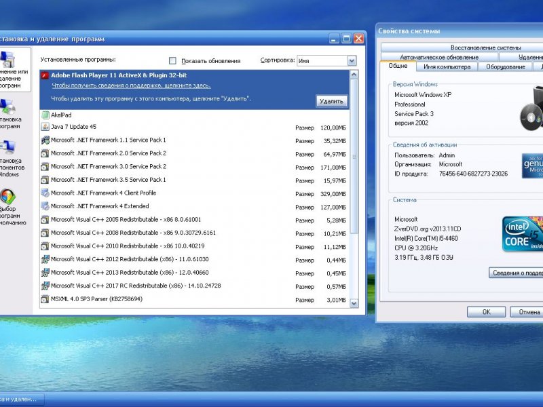Image resolution: width=543 pixels, height=407 pixels.
Task: Click the add/remove programs taskbar button
Action: (x=22, y=400)
